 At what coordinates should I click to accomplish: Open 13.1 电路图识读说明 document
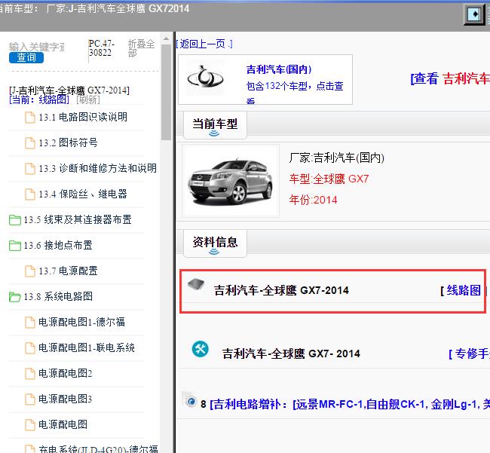(x=83, y=117)
